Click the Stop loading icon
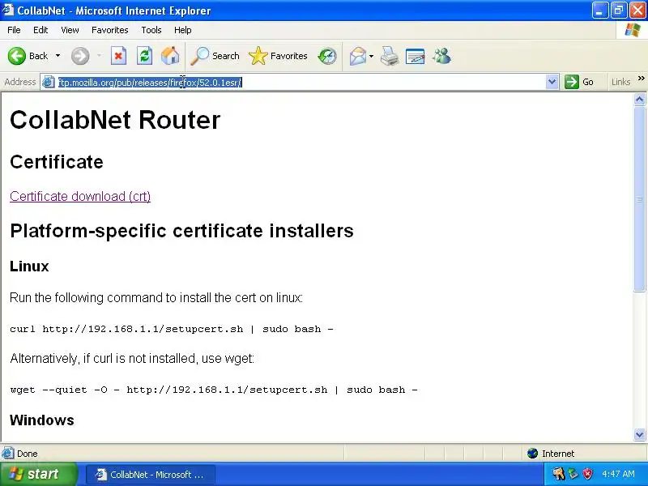 [x=118, y=56]
